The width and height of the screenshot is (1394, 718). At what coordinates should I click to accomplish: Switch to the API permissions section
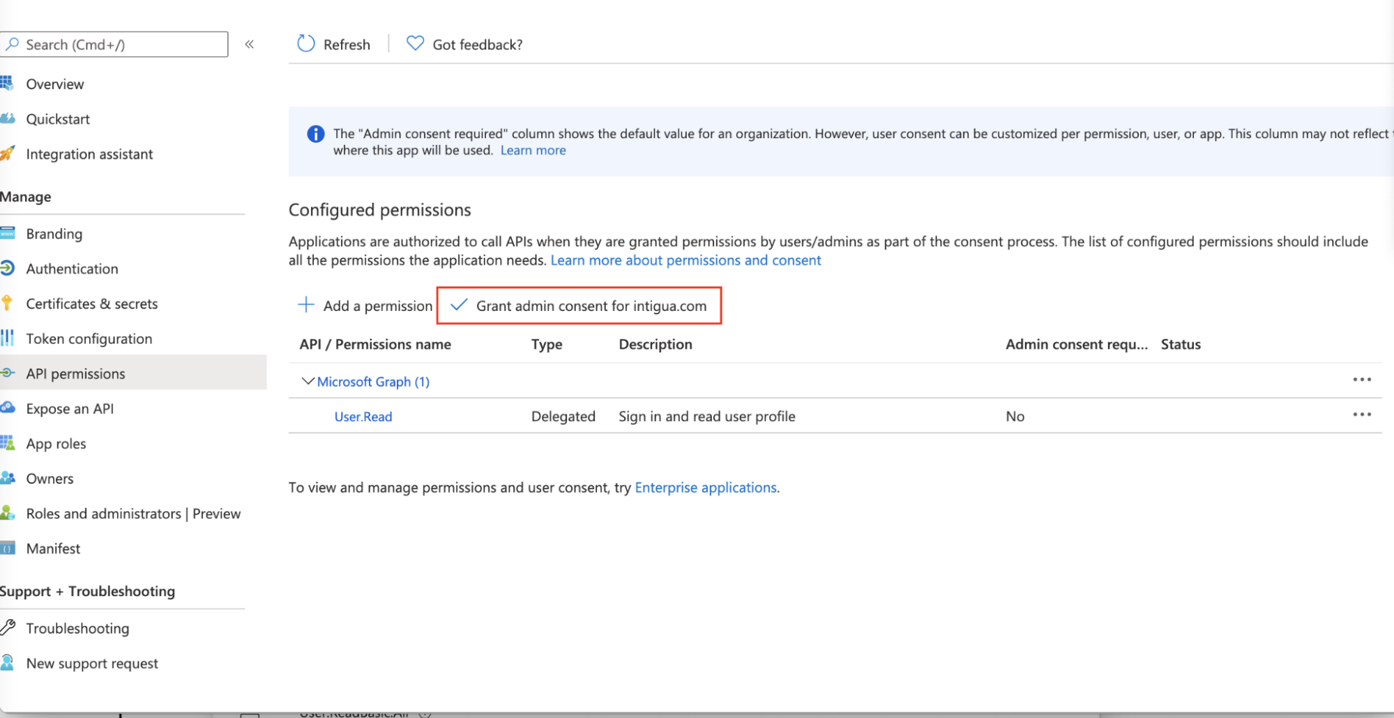pyautogui.click(x=77, y=373)
